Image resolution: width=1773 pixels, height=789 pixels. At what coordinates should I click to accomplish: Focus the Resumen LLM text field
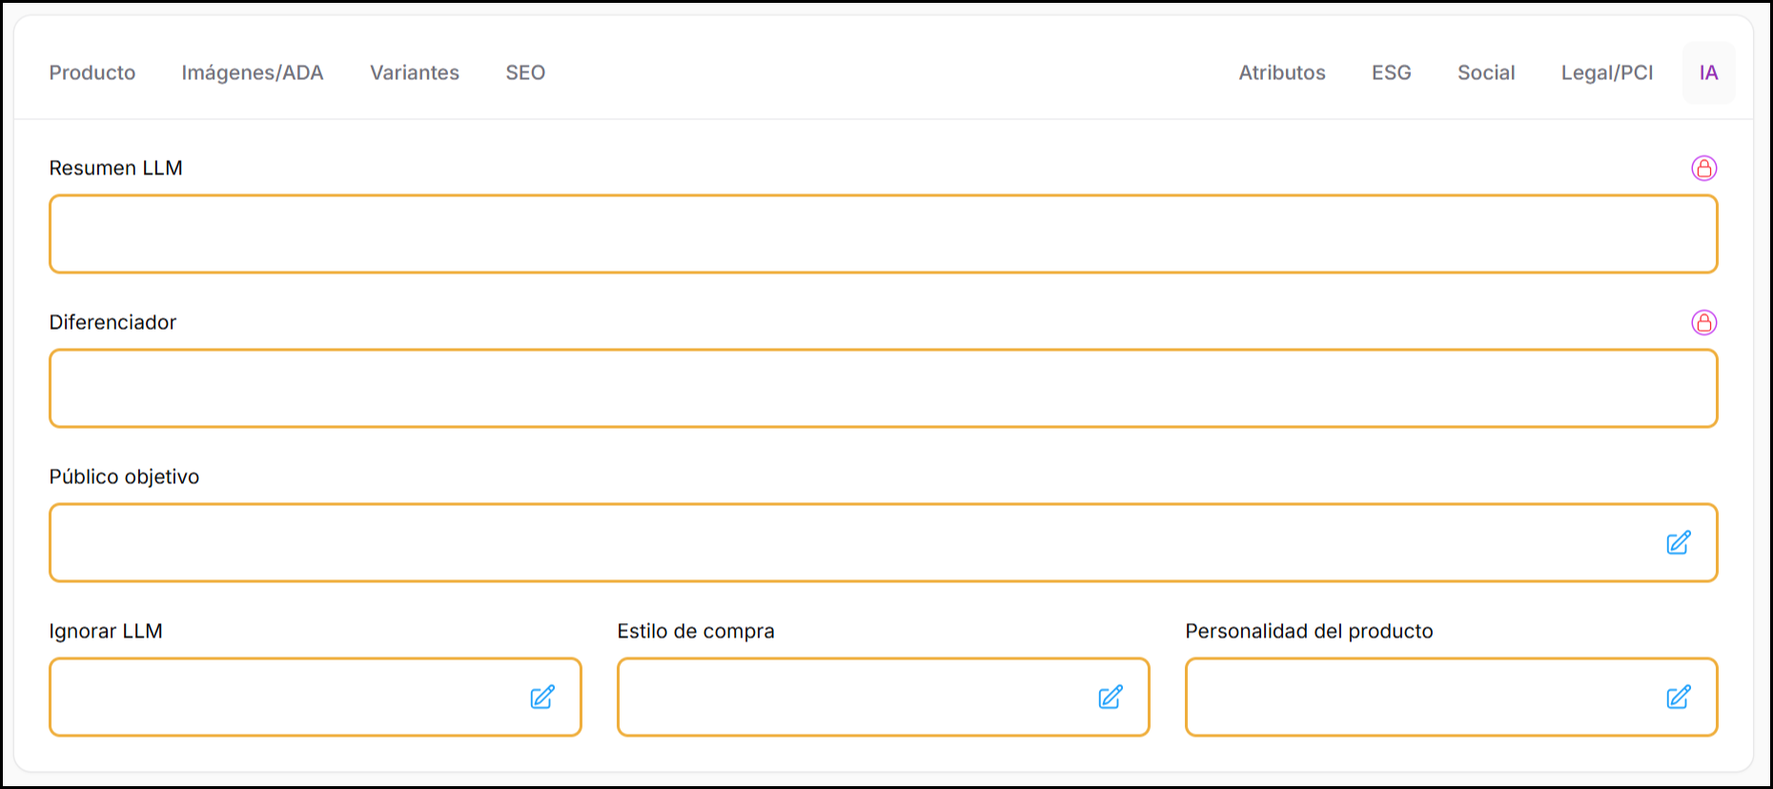click(x=883, y=234)
